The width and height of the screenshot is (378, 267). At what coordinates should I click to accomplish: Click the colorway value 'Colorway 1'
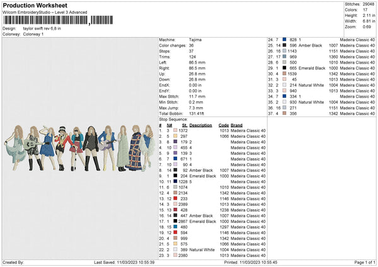click(x=33, y=34)
